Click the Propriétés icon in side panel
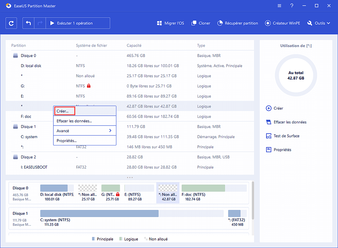Screen dimensions: 338x248 [269, 150]
